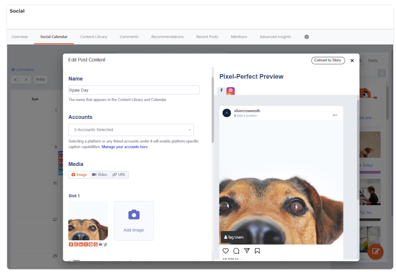Go to previous month with left arrow

tap(16, 79)
